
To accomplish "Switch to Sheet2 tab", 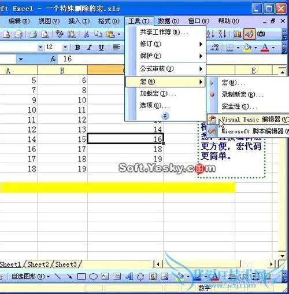I will tap(38, 264).
